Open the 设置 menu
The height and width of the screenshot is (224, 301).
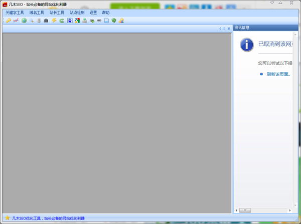[93, 13]
